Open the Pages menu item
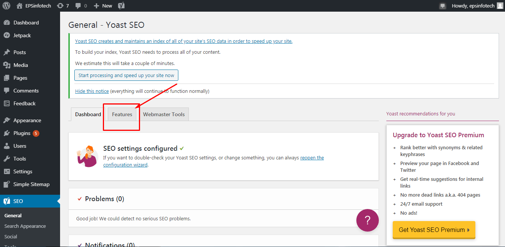The width and height of the screenshot is (505, 247). (x=30, y=78)
